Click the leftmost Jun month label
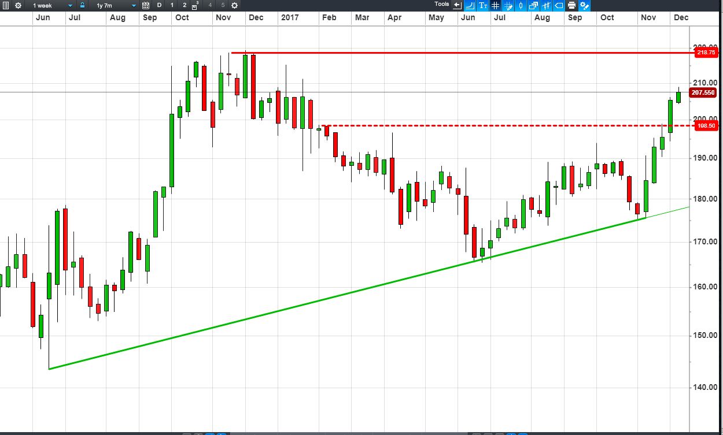 42,17
